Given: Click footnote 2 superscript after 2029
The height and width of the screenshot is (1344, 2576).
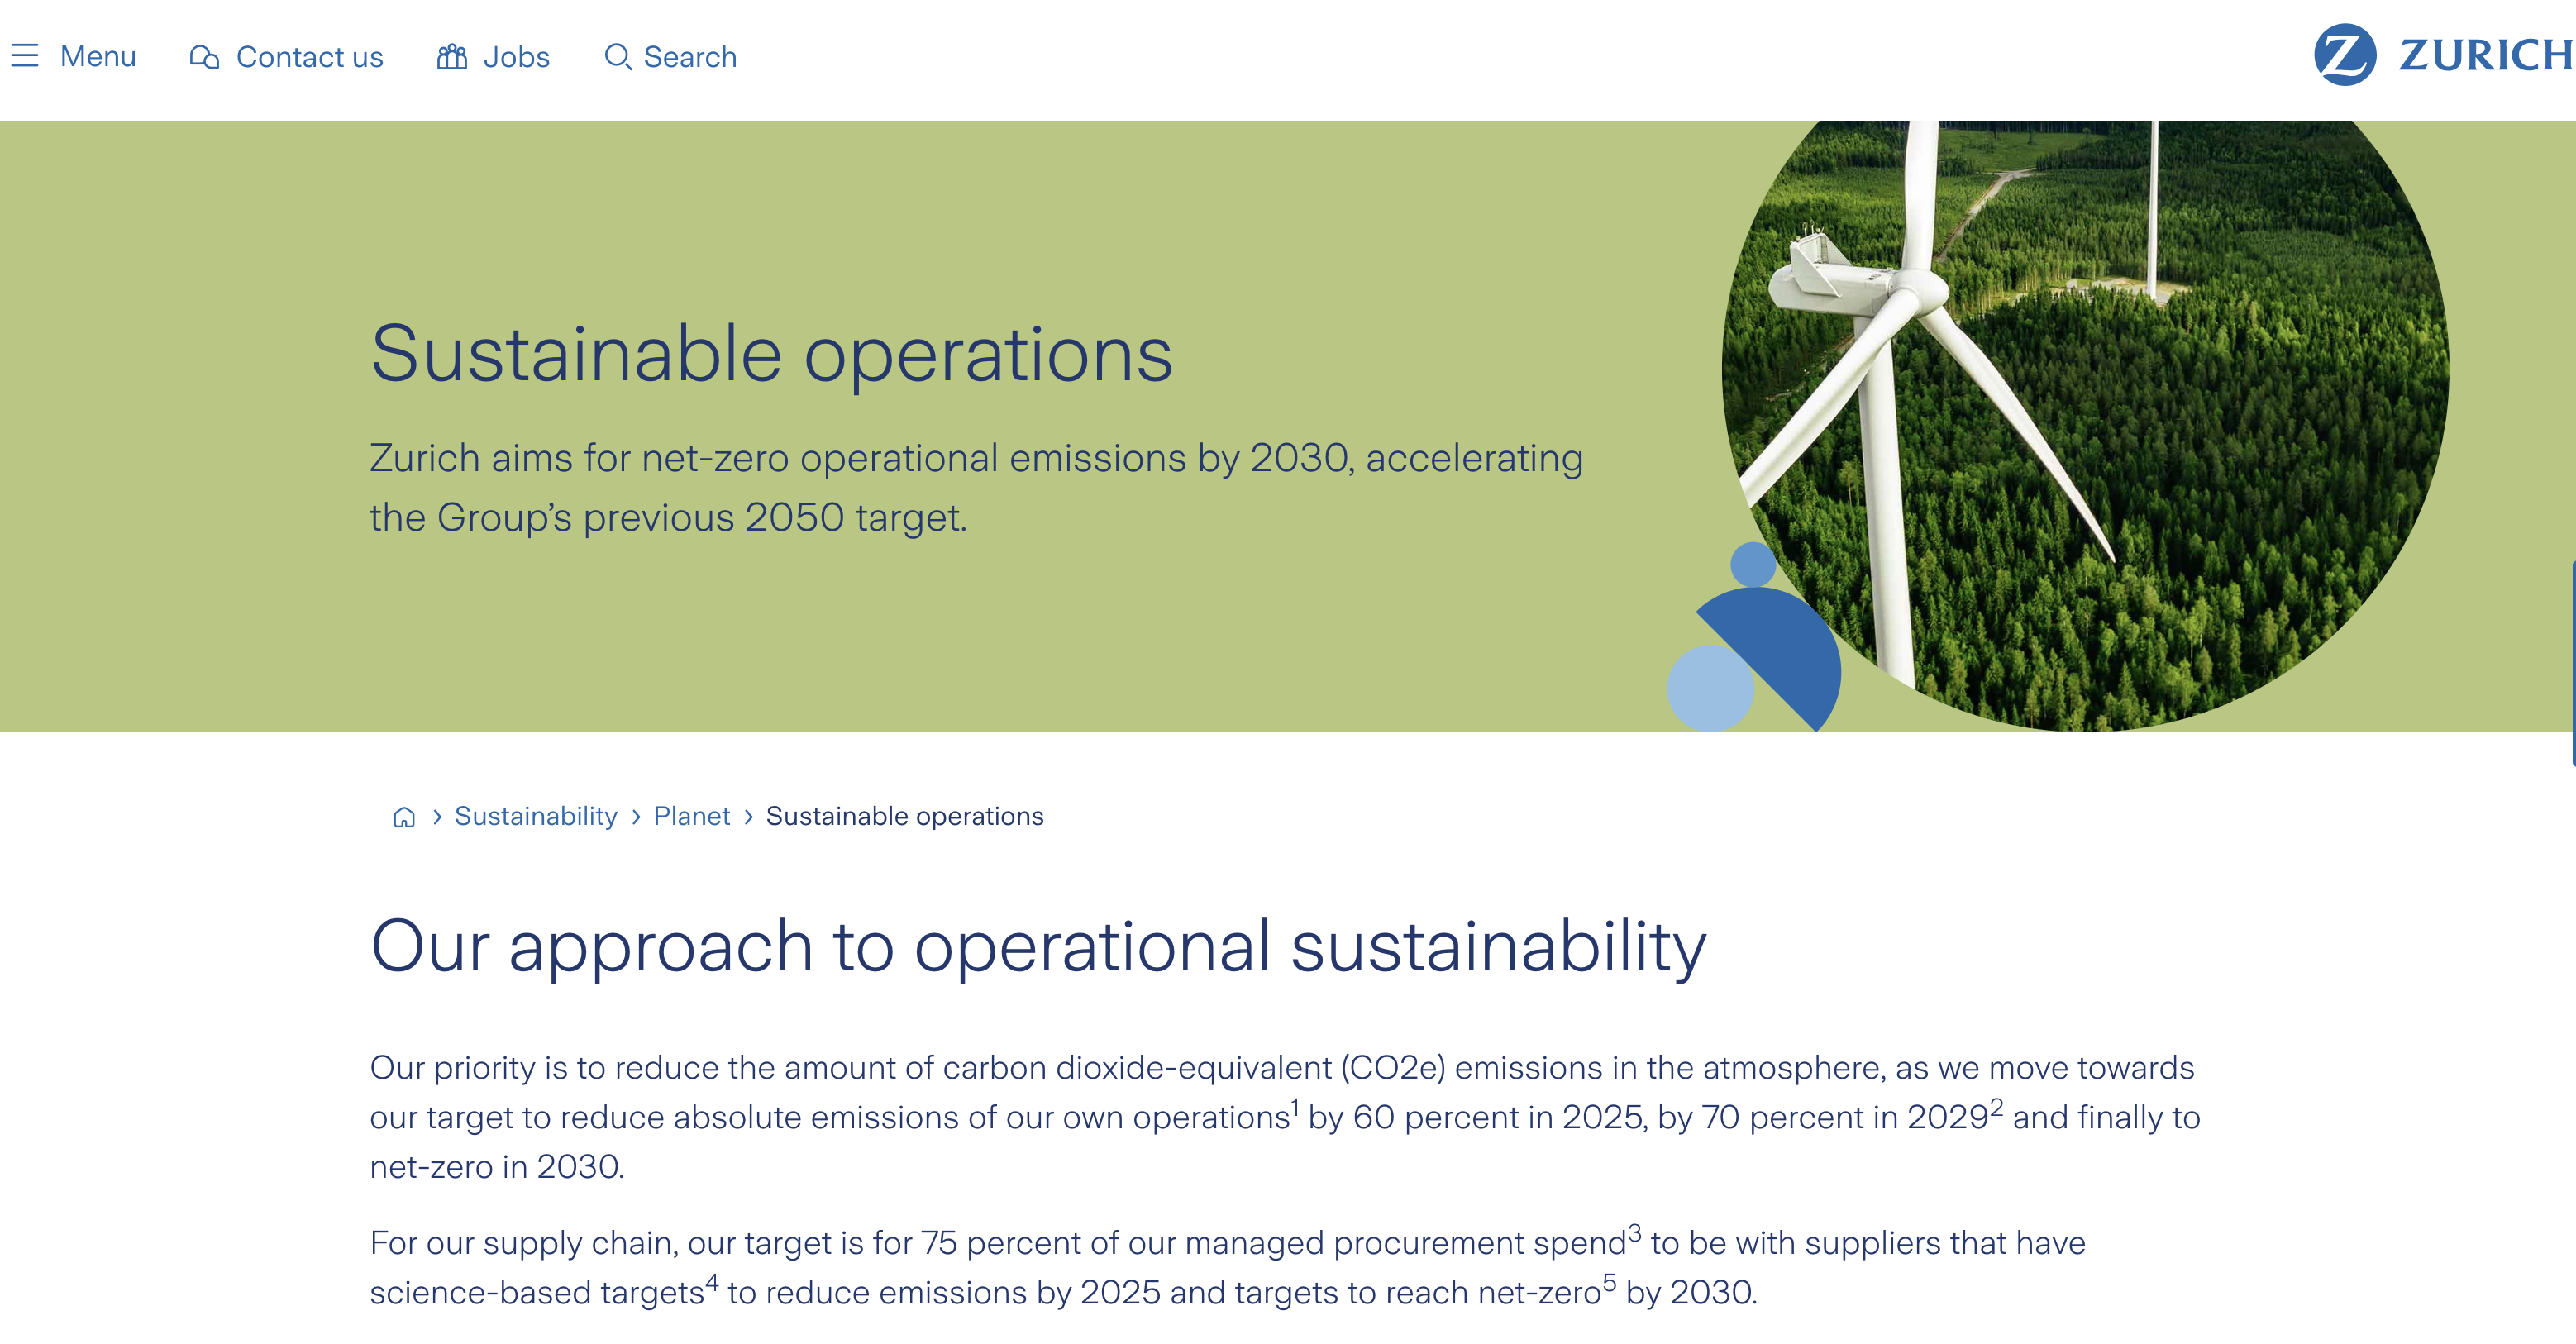Looking at the screenshot, I should click(1996, 1106).
